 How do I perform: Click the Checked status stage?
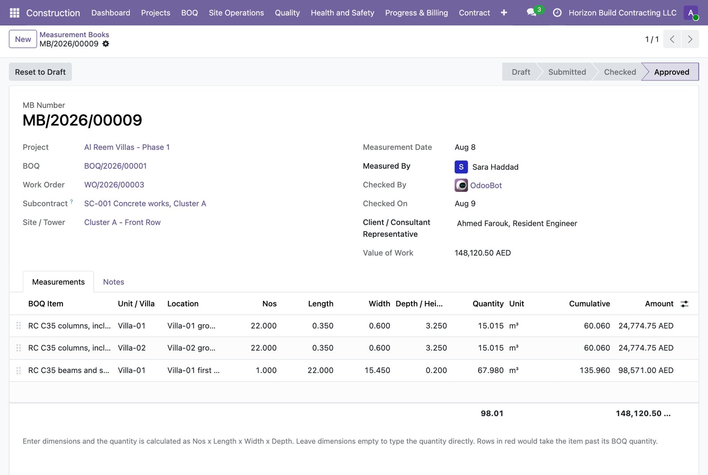coord(620,72)
